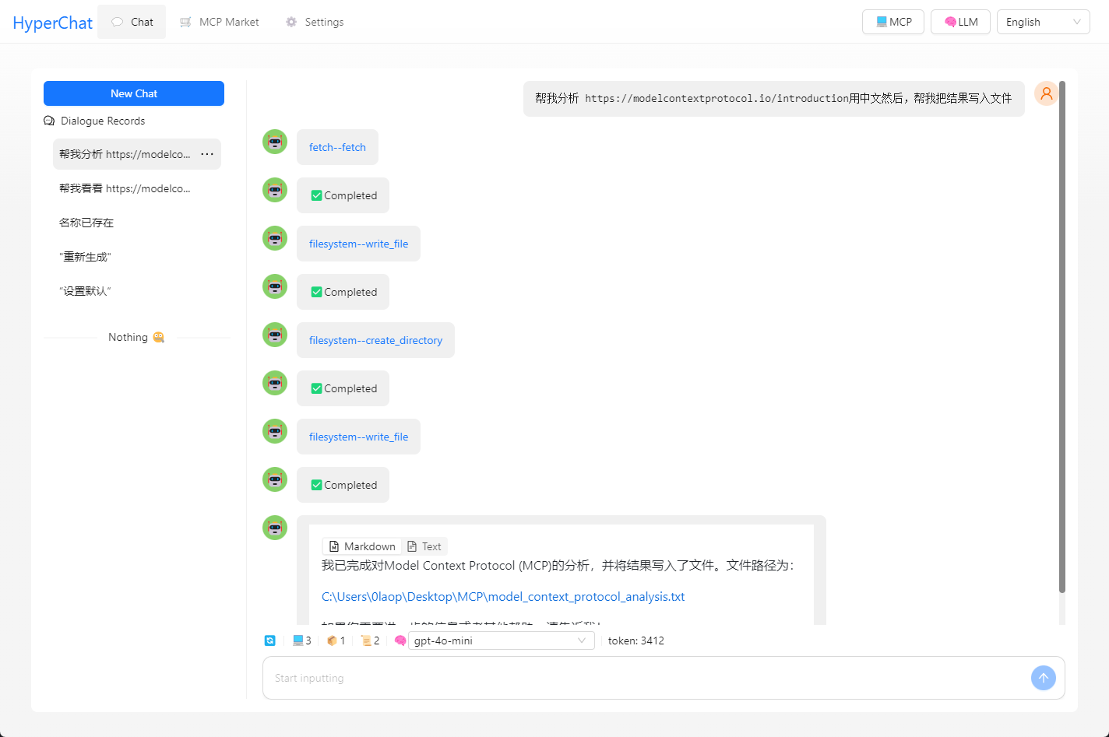
Task: Open the three-dot menu on selected dialogue
Action: 207,154
